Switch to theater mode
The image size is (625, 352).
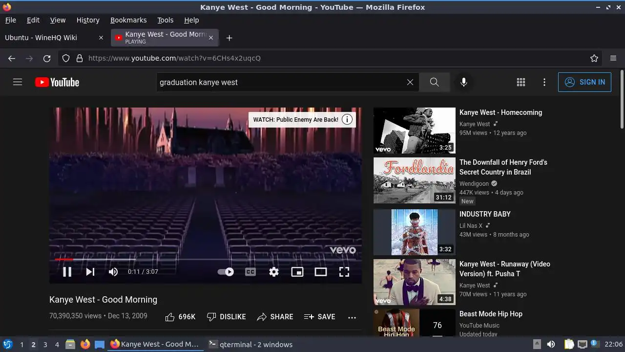coord(321,272)
